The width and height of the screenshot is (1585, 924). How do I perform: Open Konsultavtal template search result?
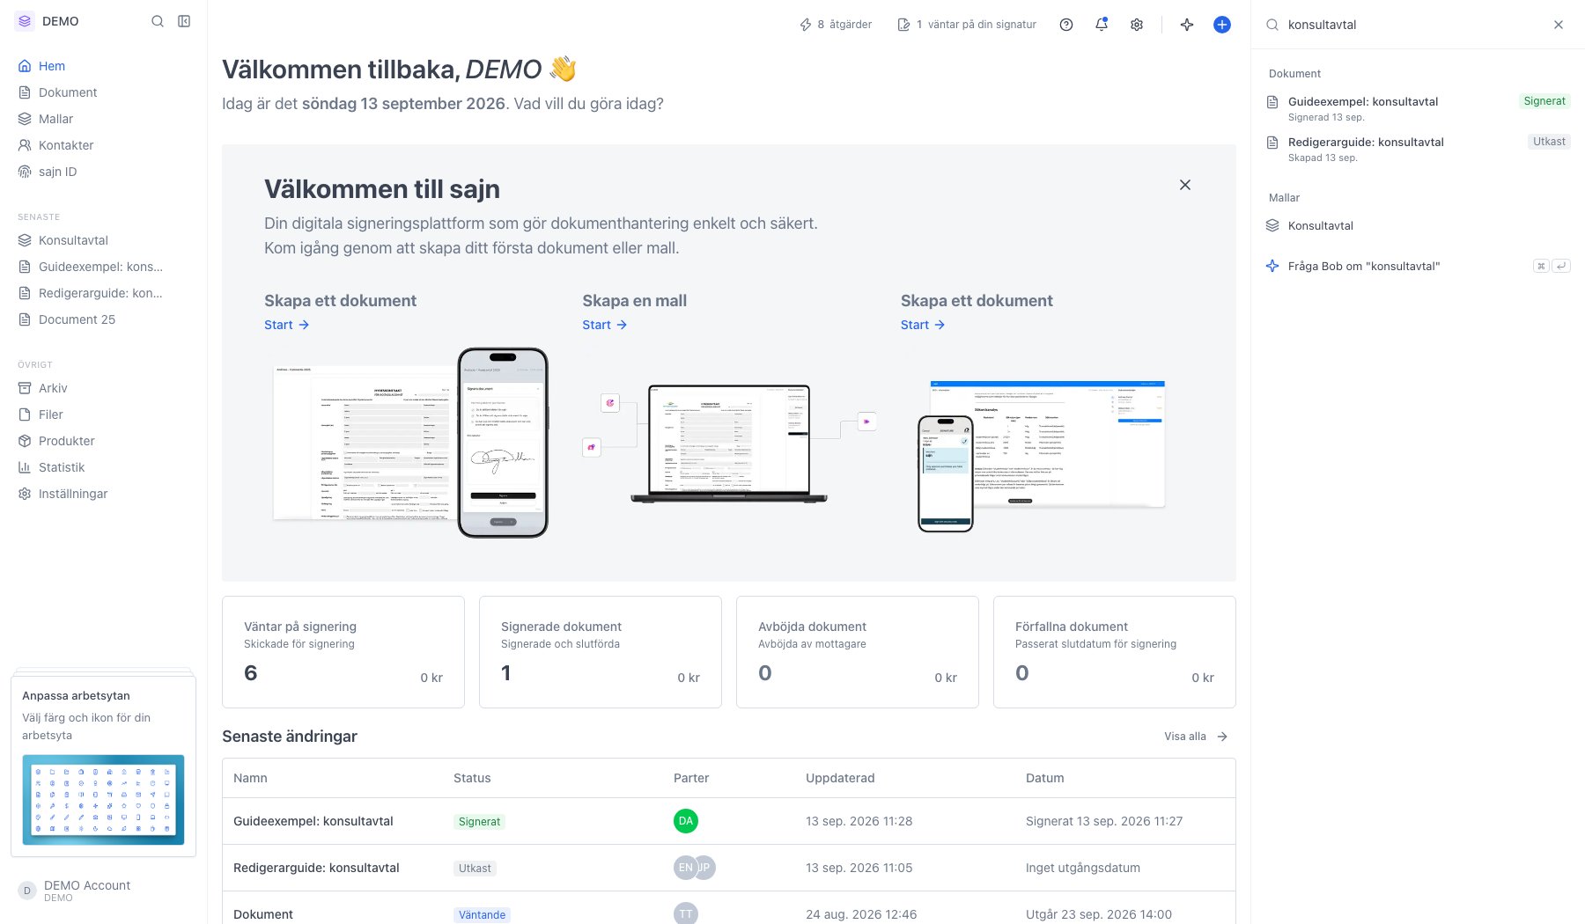(x=1418, y=225)
